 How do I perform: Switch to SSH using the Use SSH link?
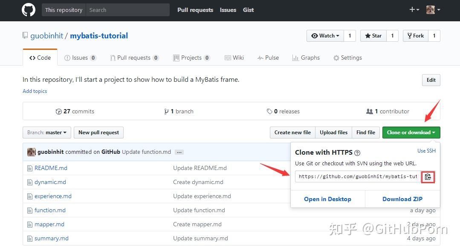coord(426,150)
